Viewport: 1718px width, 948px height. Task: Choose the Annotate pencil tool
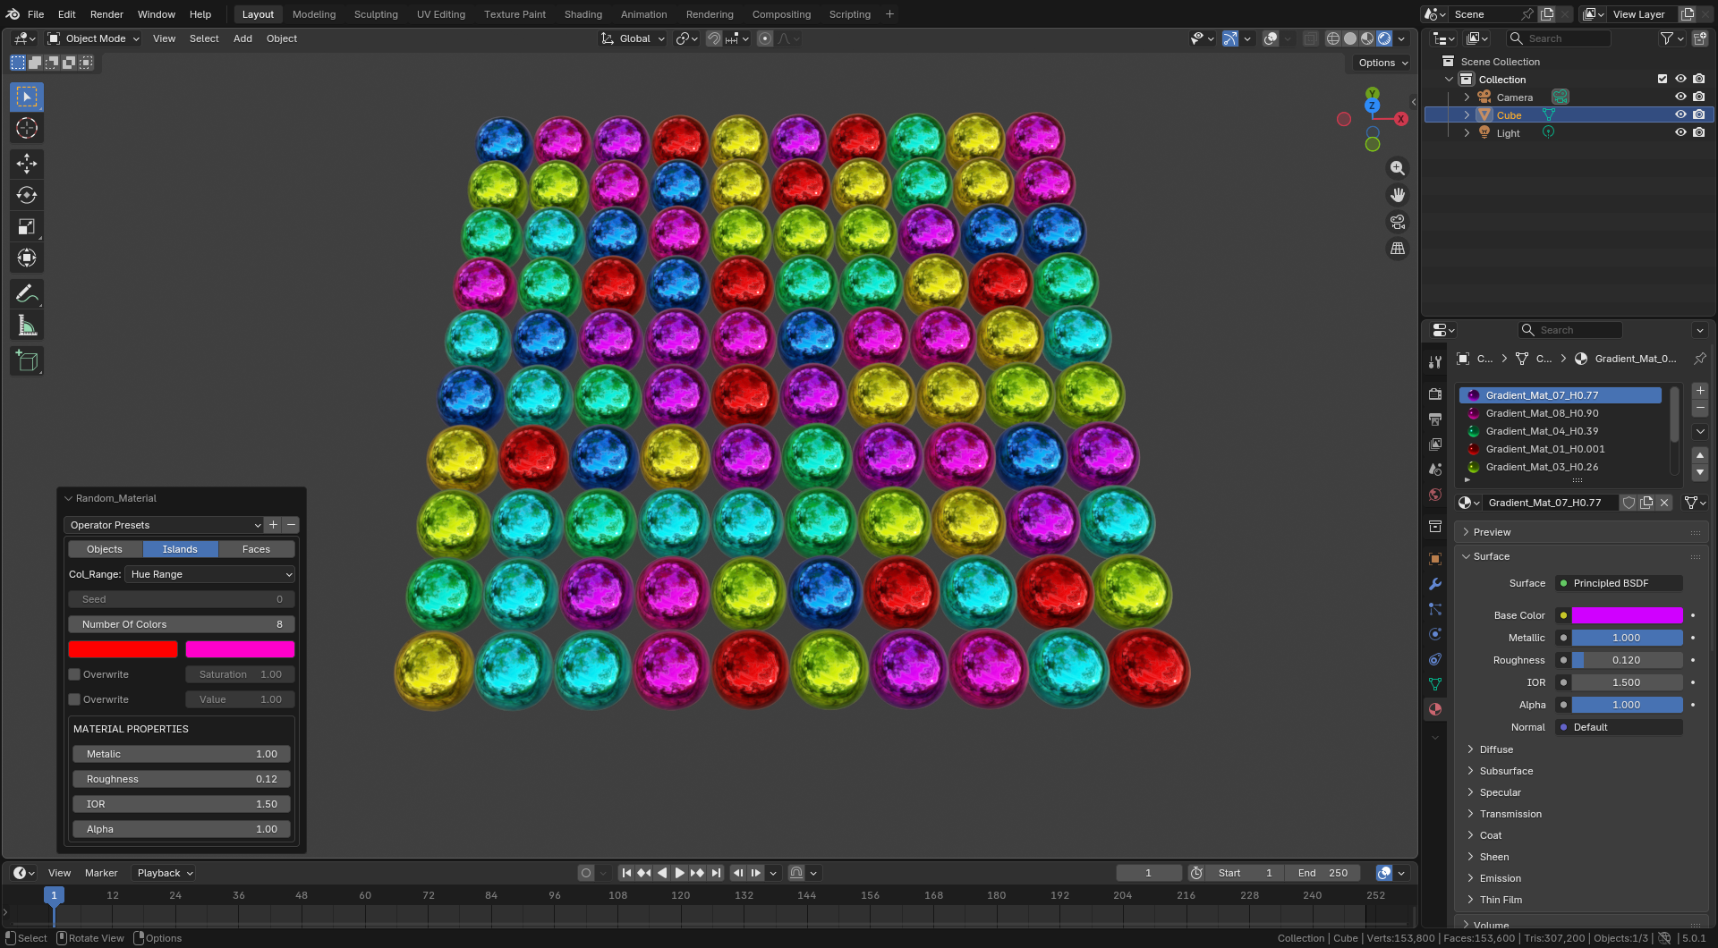click(27, 294)
